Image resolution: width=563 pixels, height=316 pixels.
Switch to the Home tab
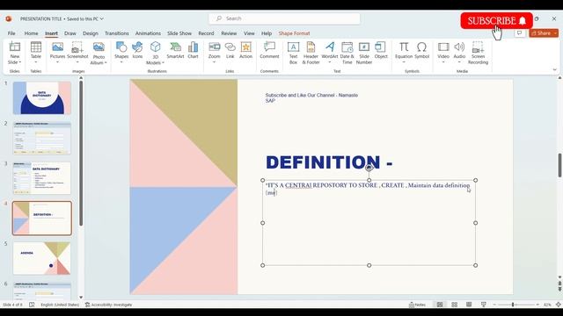(32, 33)
